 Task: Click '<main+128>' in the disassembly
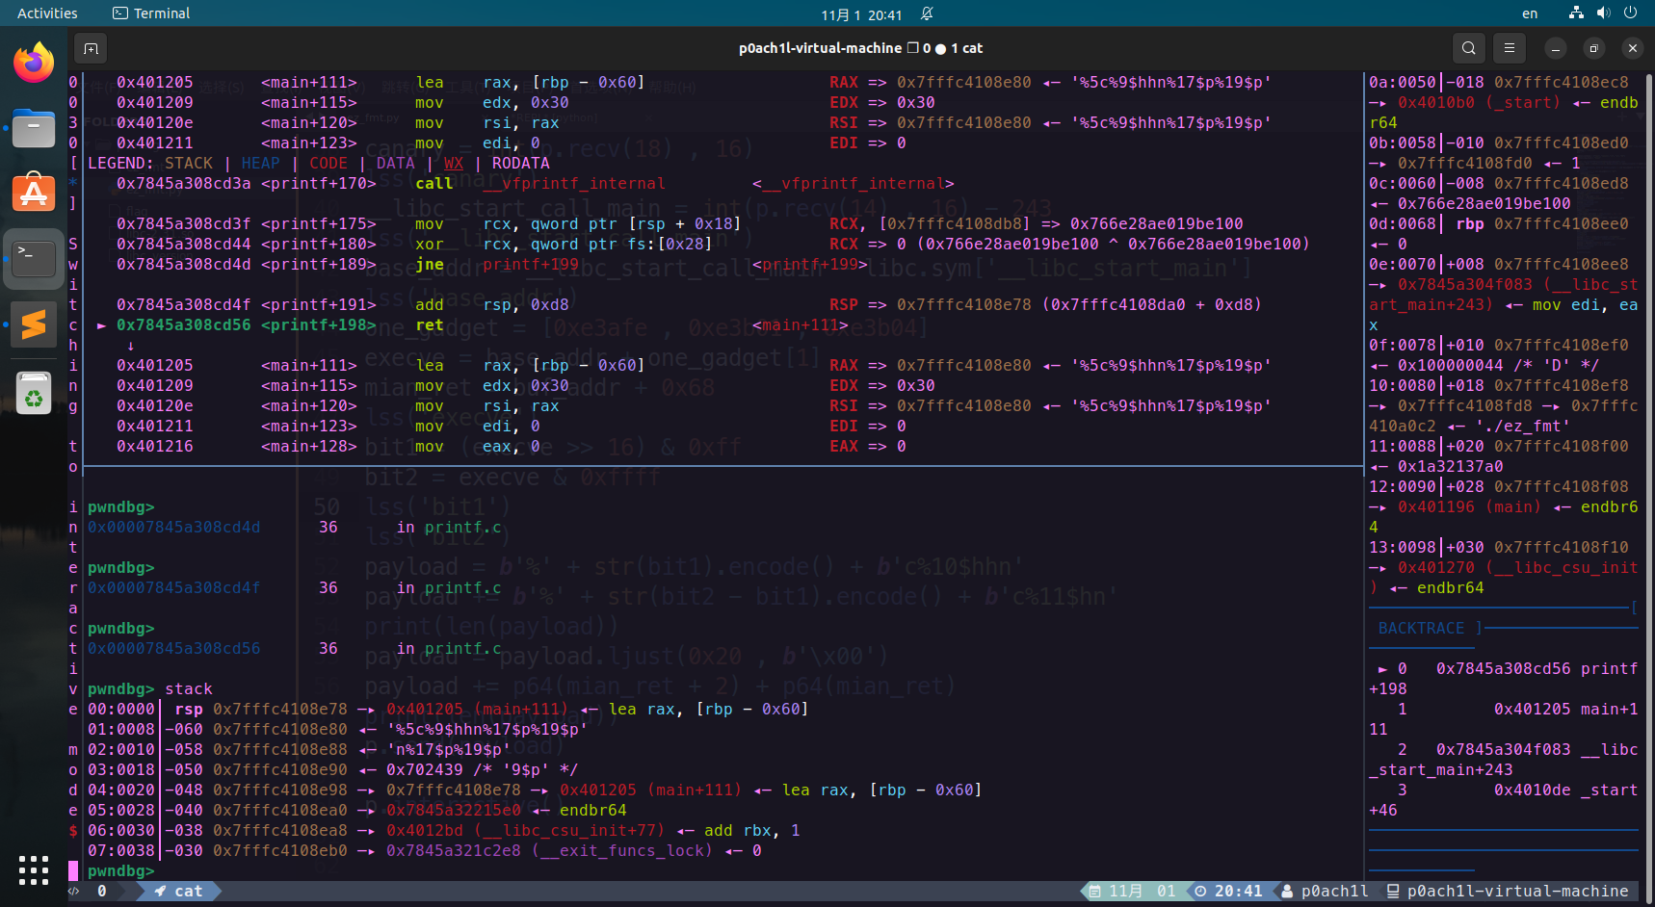(x=308, y=447)
